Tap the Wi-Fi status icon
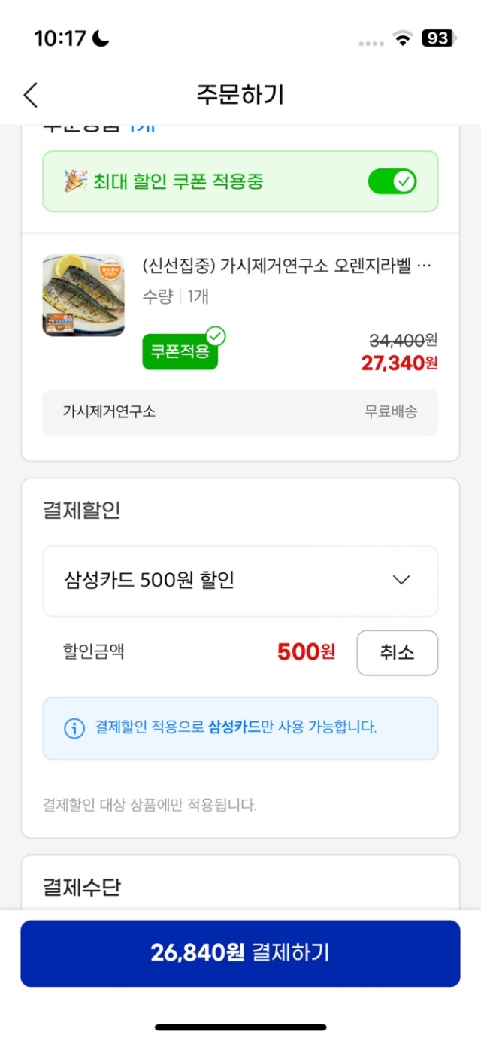This screenshot has height=1041, width=481. [x=404, y=38]
